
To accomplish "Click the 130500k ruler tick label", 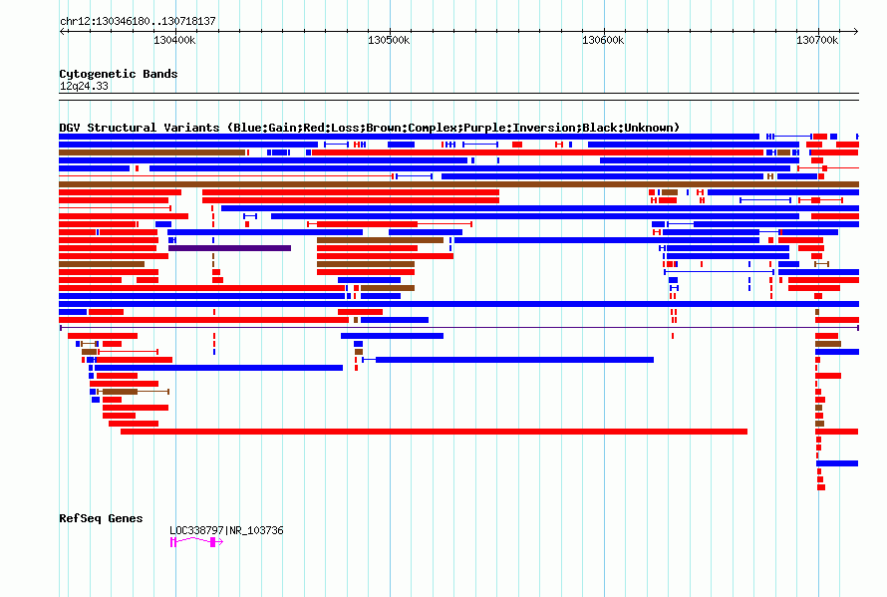I will click(389, 40).
